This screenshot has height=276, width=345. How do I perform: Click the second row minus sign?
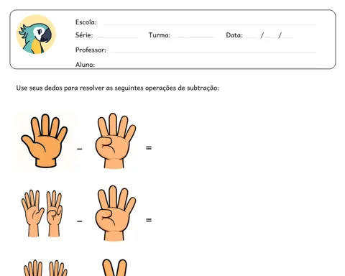click(80, 221)
